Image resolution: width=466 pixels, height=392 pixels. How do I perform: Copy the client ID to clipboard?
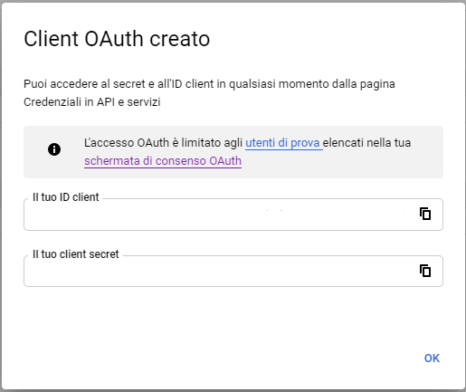[425, 214]
